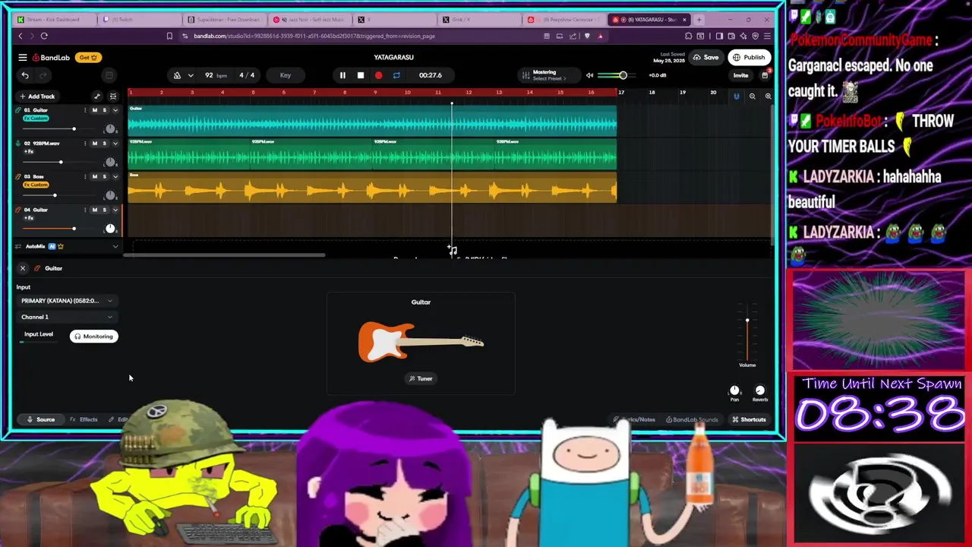Viewport: 972px width, 547px height.
Task: Switch to the Effects tab
Action: coord(84,419)
